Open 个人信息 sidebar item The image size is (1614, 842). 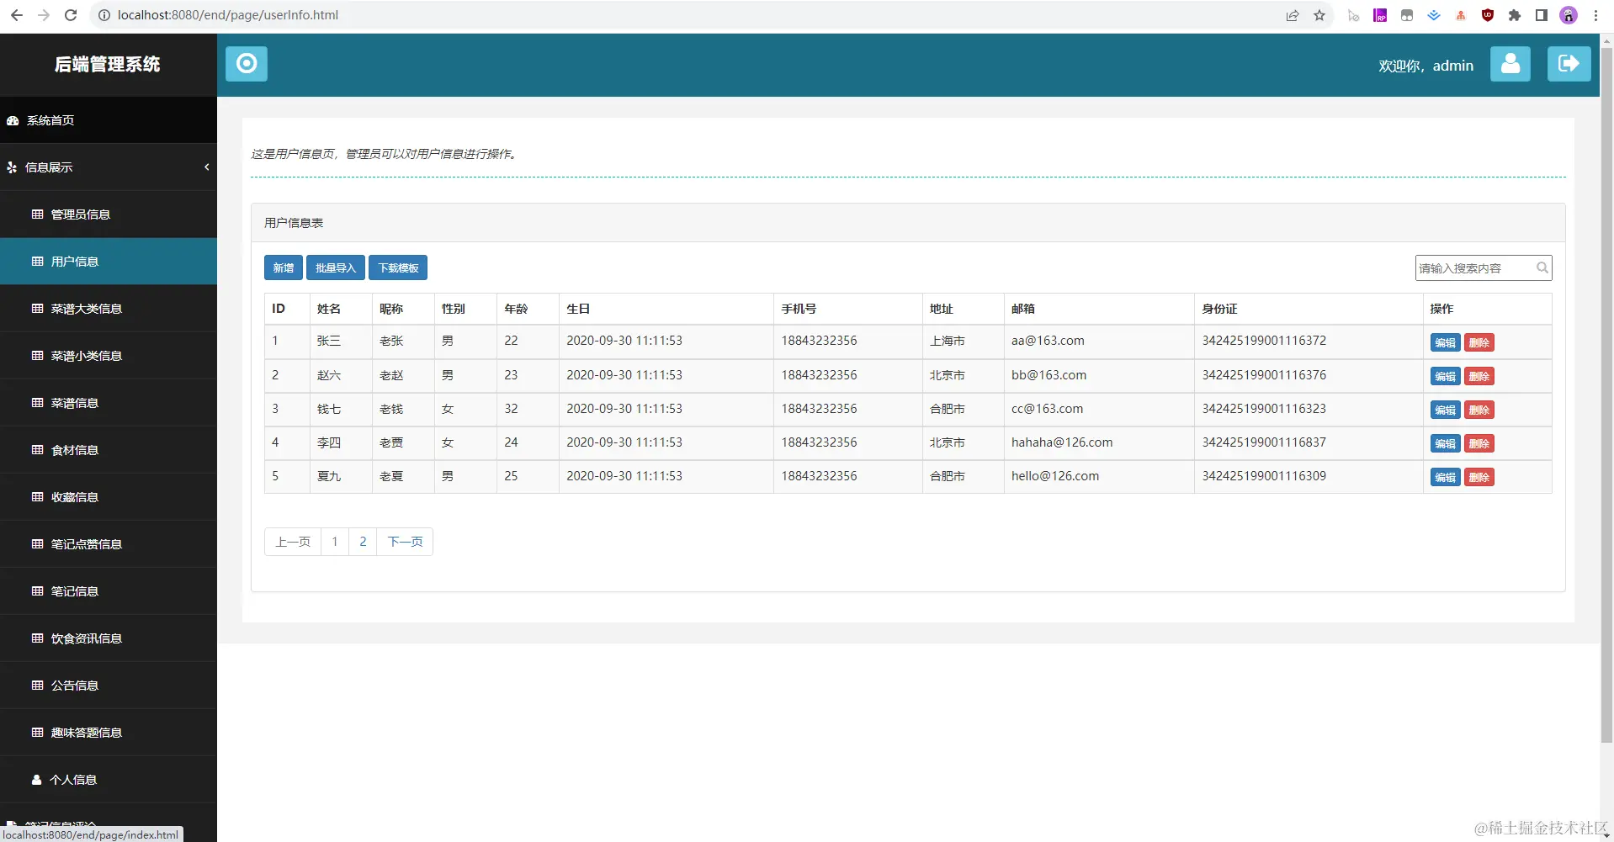(109, 780)
